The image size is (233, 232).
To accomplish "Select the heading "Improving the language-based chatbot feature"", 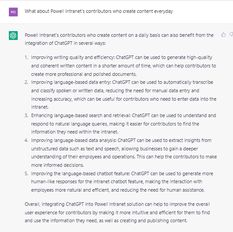I will (80, 173).
